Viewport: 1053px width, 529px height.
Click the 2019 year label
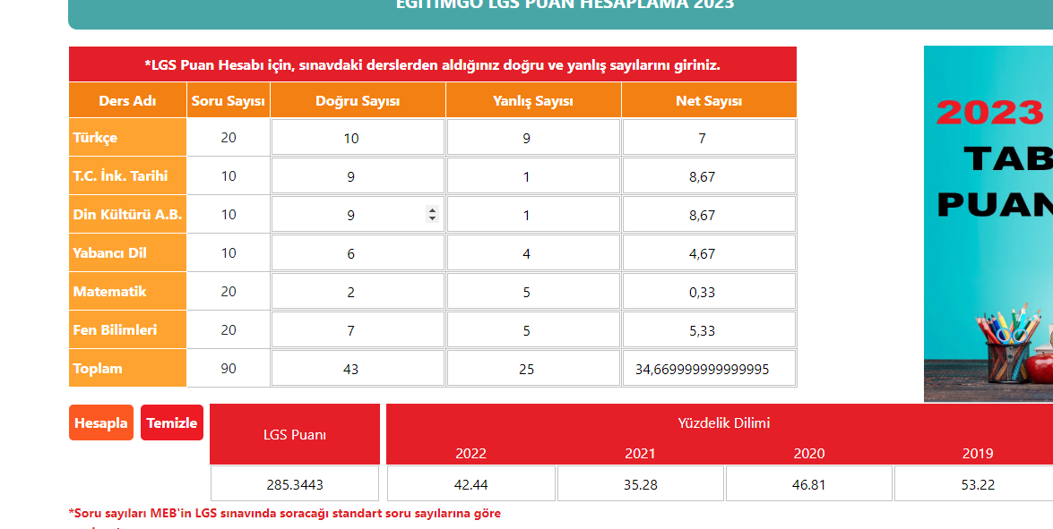[x=978, y=453]
